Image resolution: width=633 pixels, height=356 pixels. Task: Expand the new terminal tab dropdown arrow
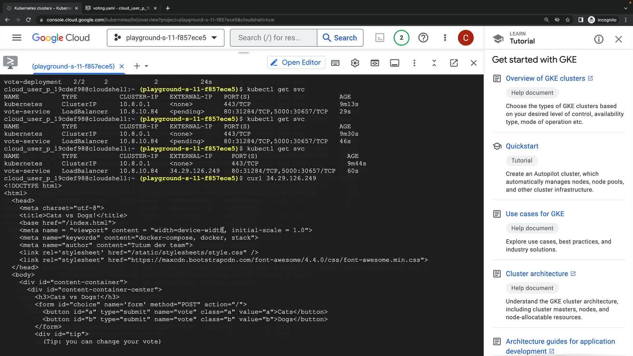pyautogui.click(x=146, y=66)
